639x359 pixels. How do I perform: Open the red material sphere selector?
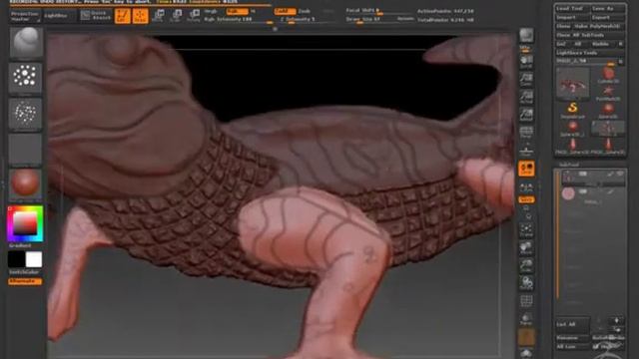[x=25, y=183]
